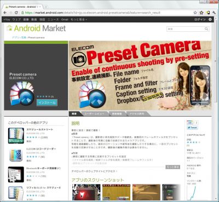Click the Tweet share button
Viewport: 219px width, 202px height.
[192, 128]
